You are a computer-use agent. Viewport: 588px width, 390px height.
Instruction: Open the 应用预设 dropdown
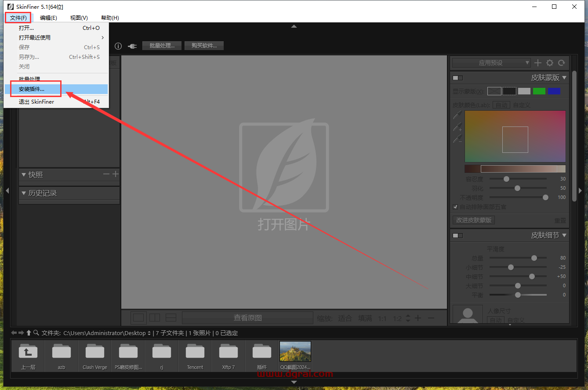click(491, 63)
